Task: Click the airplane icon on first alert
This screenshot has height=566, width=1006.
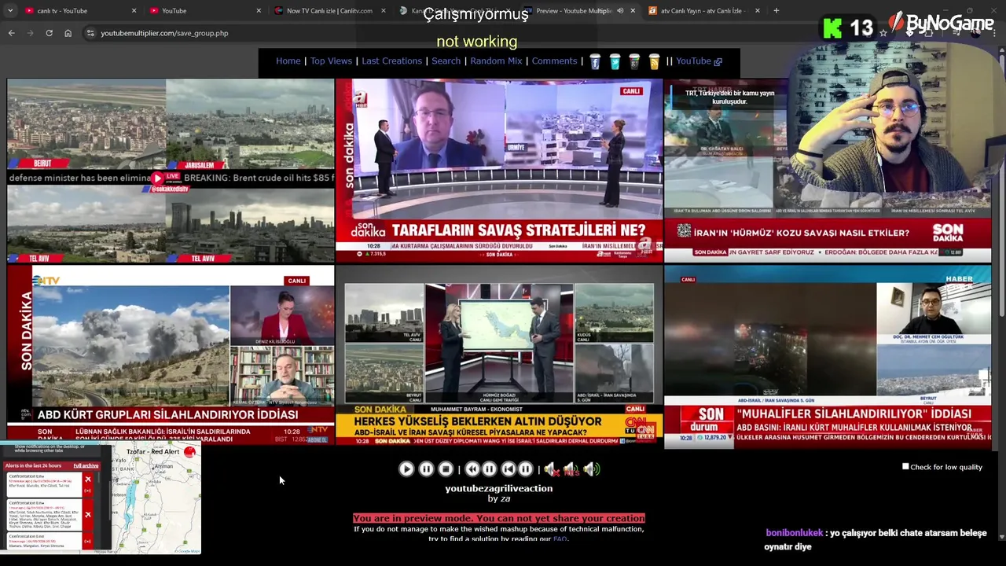Action: click(x=87, y=480)
